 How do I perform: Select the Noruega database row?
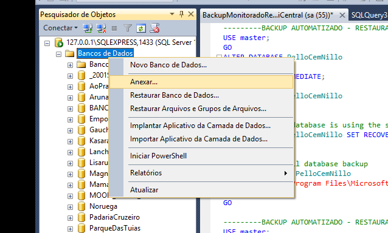point(103,206)
